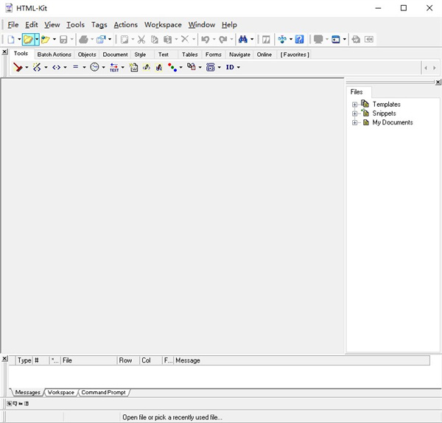Click the clock icon in Tools toolbar
Viewport: 442px width, 423px height.
94,67
